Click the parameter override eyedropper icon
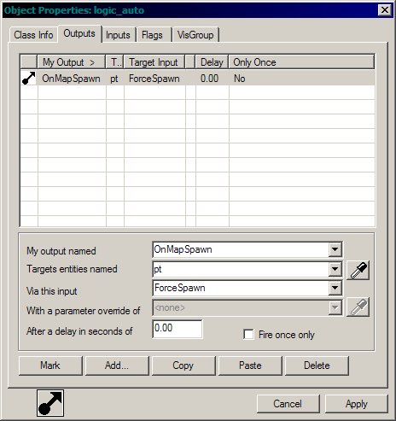This screenshot has width=396, height=421. click(358, 307)
